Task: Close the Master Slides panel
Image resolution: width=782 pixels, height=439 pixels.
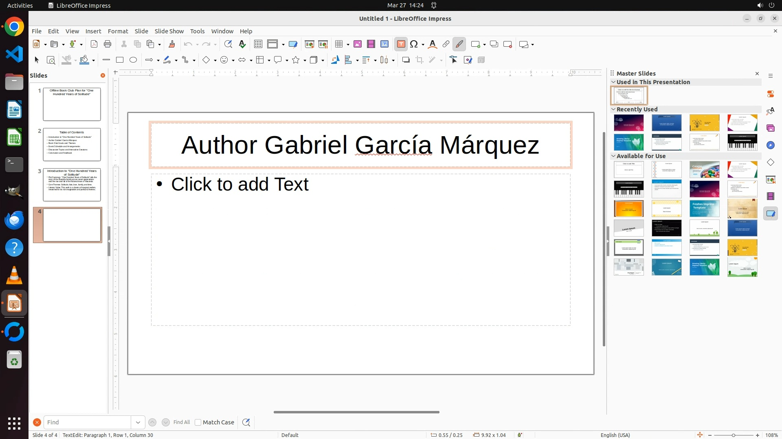Action: 757,74
